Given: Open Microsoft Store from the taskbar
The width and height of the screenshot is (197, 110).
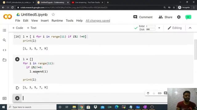Looking at the screenshot, I should pyautogui.click(x=88, y=107).
